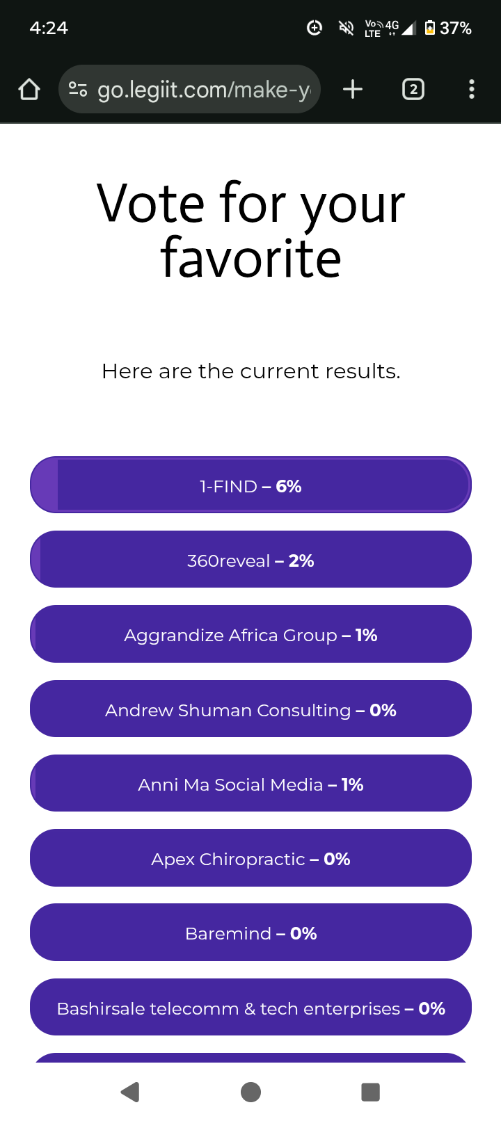This screenshot has width=501, height=1121.
Task: Choose Bashirsale telecomm & tech enterprises
Action: tap(250, 1008)
